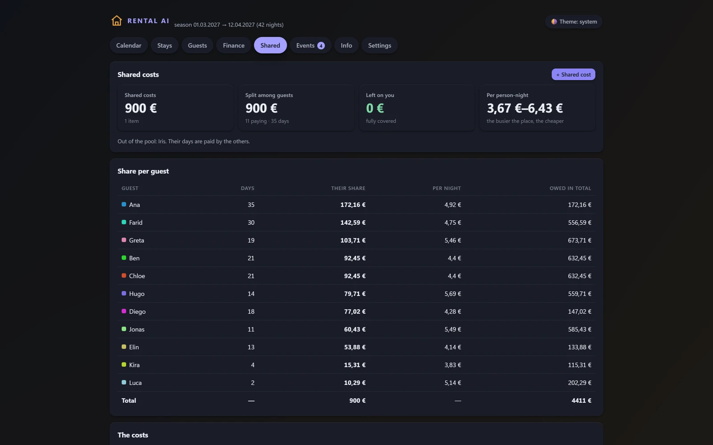Click Jonas's light green color swatch
The height and width of the screenshot is (445, 713).
tap(124, 329)
